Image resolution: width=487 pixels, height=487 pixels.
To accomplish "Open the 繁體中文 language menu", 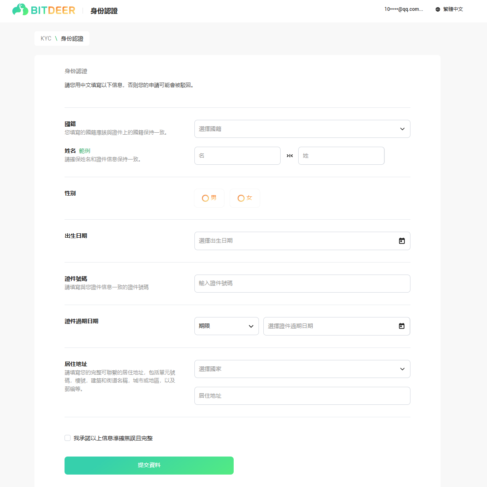I will point(453,9).
